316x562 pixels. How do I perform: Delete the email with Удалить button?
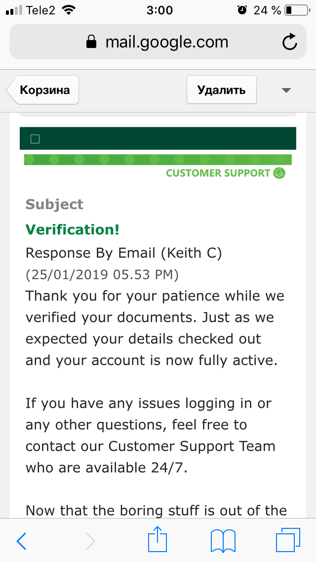coord(222,90)
